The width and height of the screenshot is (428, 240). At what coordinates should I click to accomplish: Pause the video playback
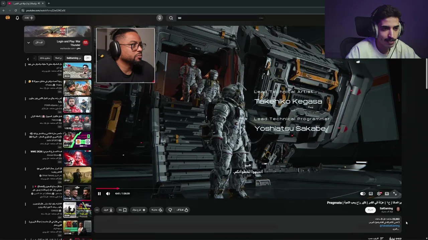click(99, 194)
